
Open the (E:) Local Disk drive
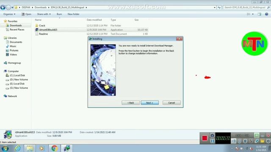coord(17,84)
